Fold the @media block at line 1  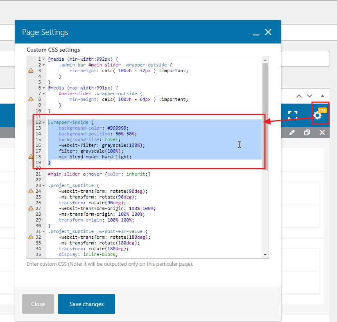(x=44, y=59)
